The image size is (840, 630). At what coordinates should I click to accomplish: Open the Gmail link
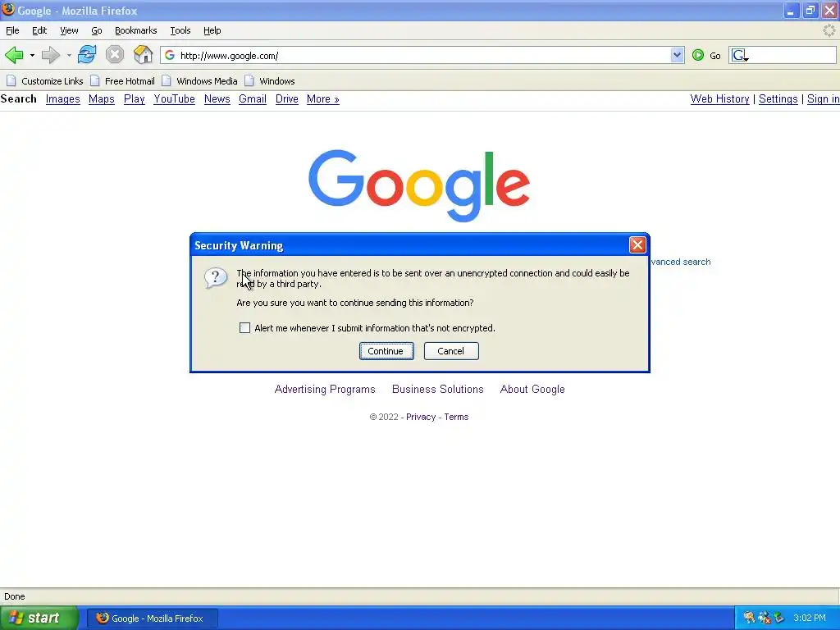[253, 99]
